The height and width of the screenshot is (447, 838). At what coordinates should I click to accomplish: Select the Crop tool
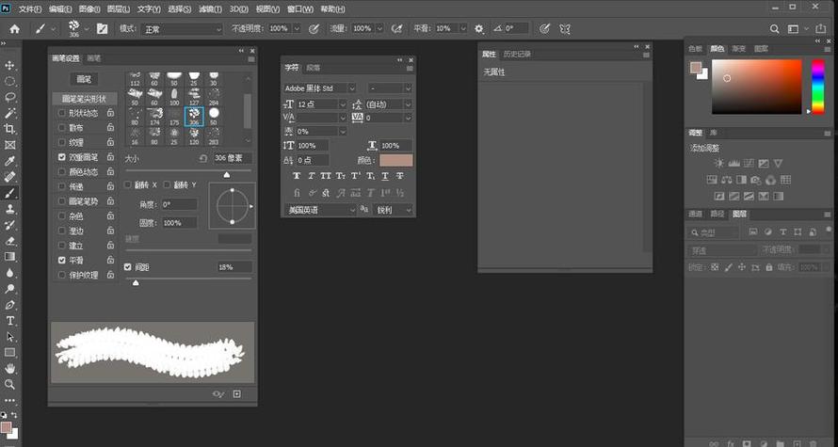9,129
